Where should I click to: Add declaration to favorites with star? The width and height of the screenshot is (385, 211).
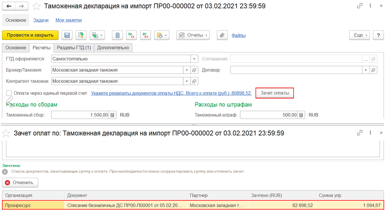tap(37, 6)
